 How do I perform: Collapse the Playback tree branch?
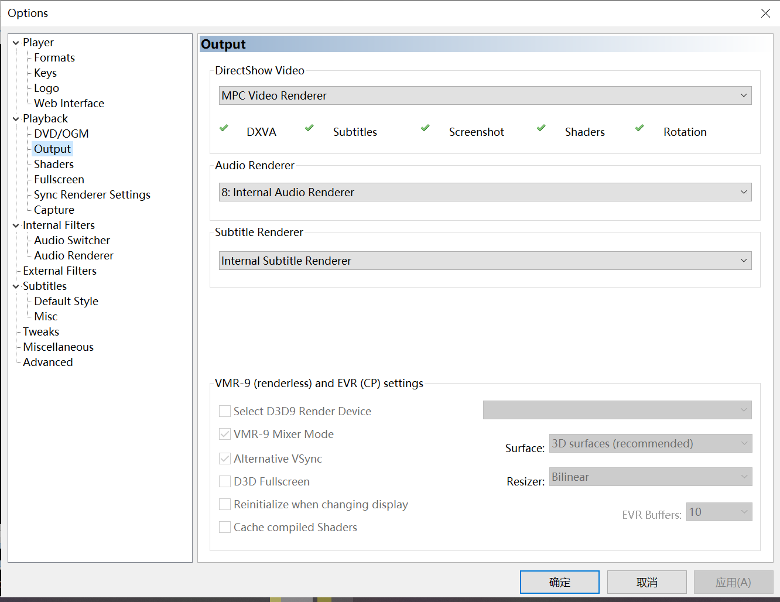coord(15,118)
